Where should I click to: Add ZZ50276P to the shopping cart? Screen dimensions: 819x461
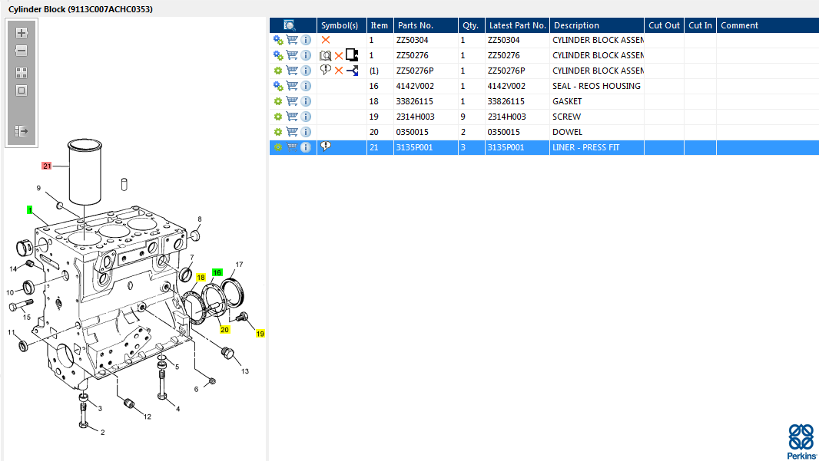point(292,70)
